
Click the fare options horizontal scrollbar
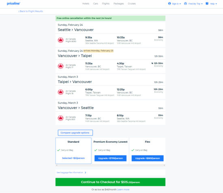pyautogui.click(x=110, y=165)
